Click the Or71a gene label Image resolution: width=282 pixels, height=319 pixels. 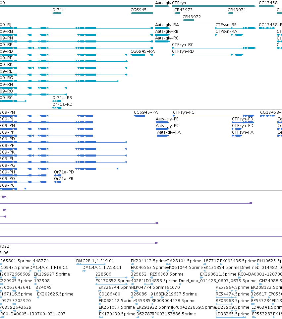pyautogui.click(x=59, y=10)
